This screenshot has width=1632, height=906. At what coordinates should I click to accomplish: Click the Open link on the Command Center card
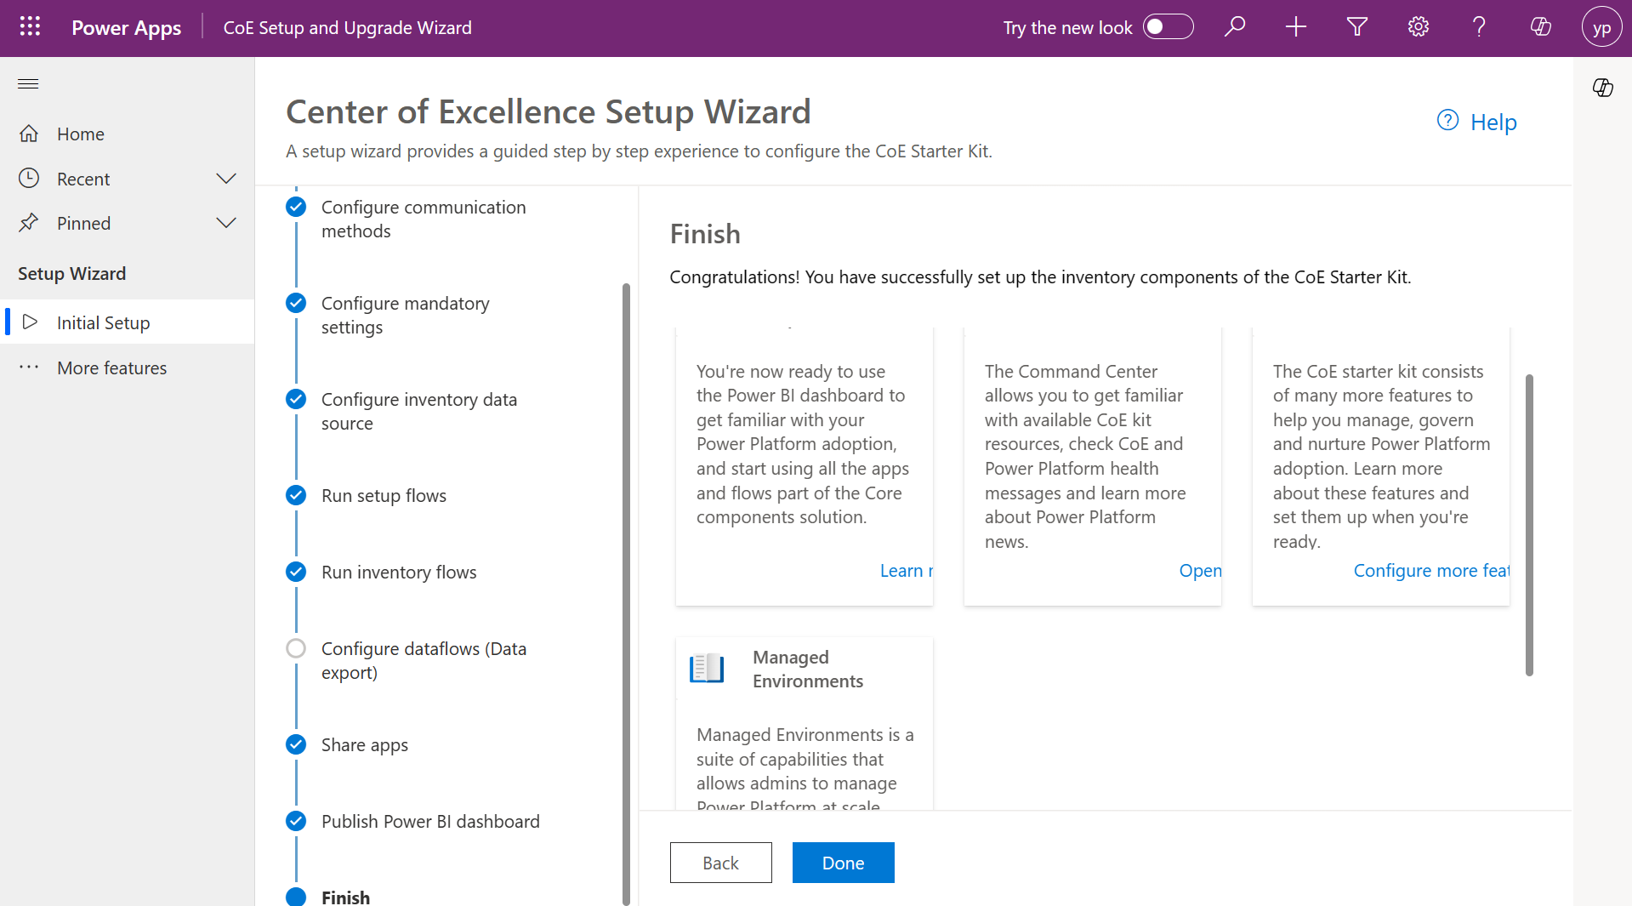coord(1199,570)
